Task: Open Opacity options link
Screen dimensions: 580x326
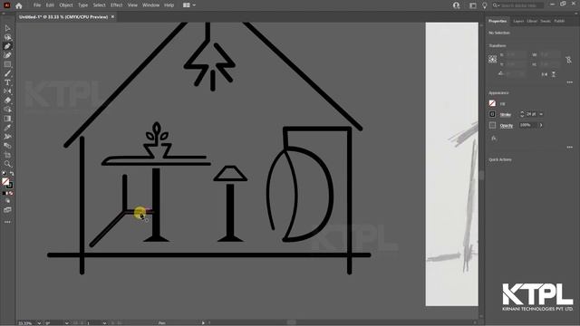Action: tap(507, 126)
